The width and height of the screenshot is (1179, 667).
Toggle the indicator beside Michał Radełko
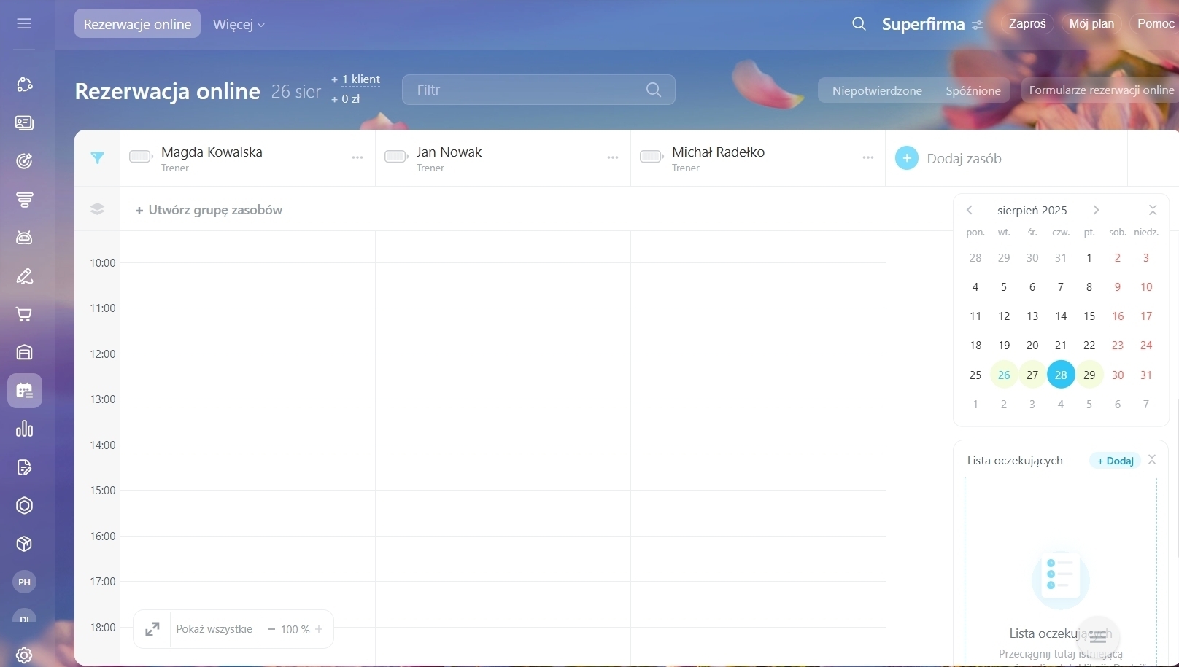tap(651, 157)
